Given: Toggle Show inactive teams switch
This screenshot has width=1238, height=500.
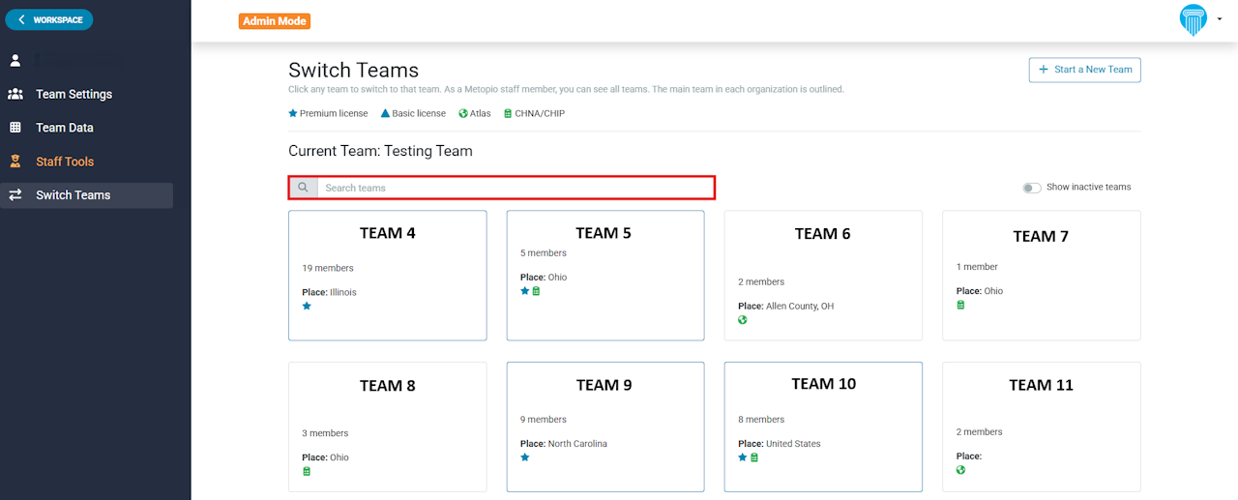Looking at the screenshot, I should coord(1032,188).
